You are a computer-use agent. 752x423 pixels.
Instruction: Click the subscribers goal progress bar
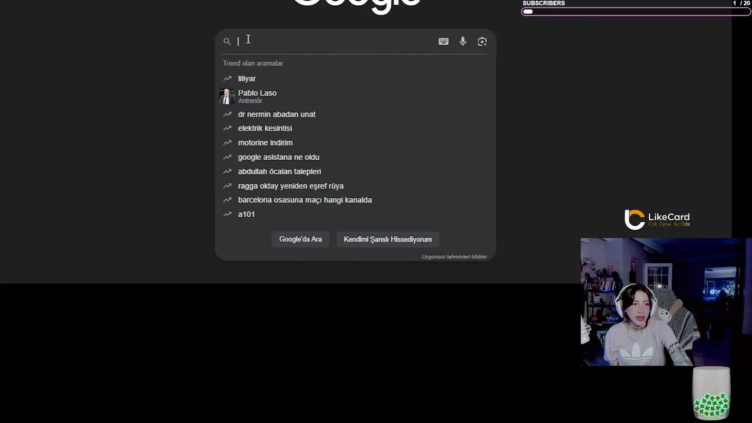pyautogui.click(x=636, y=11)
